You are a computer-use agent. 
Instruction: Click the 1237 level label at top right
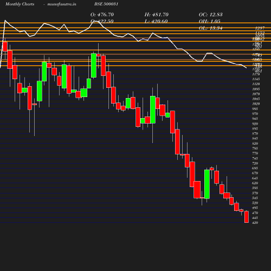(260, 28)
